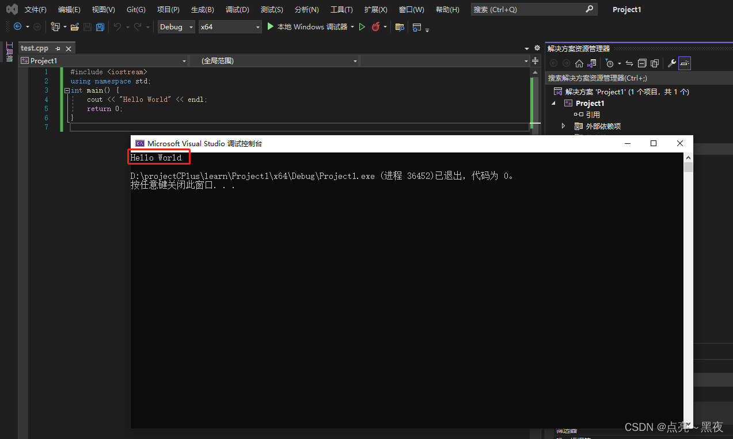Viewport: 733px width, 439px height.
Task: Pin the test.cpp tab
Action: click(x=58, y=49)
